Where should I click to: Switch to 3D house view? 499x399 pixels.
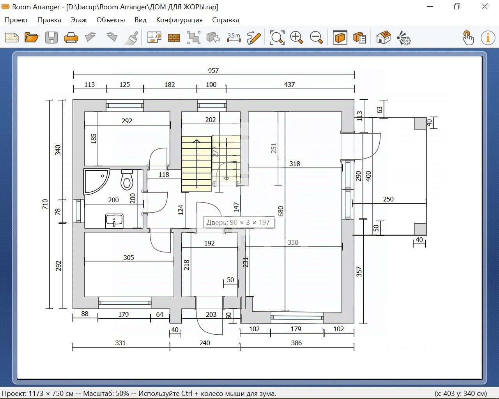click(384, 38)
